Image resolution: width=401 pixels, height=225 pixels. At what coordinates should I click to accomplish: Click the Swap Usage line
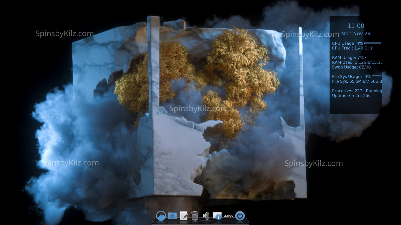coord(351,67)
